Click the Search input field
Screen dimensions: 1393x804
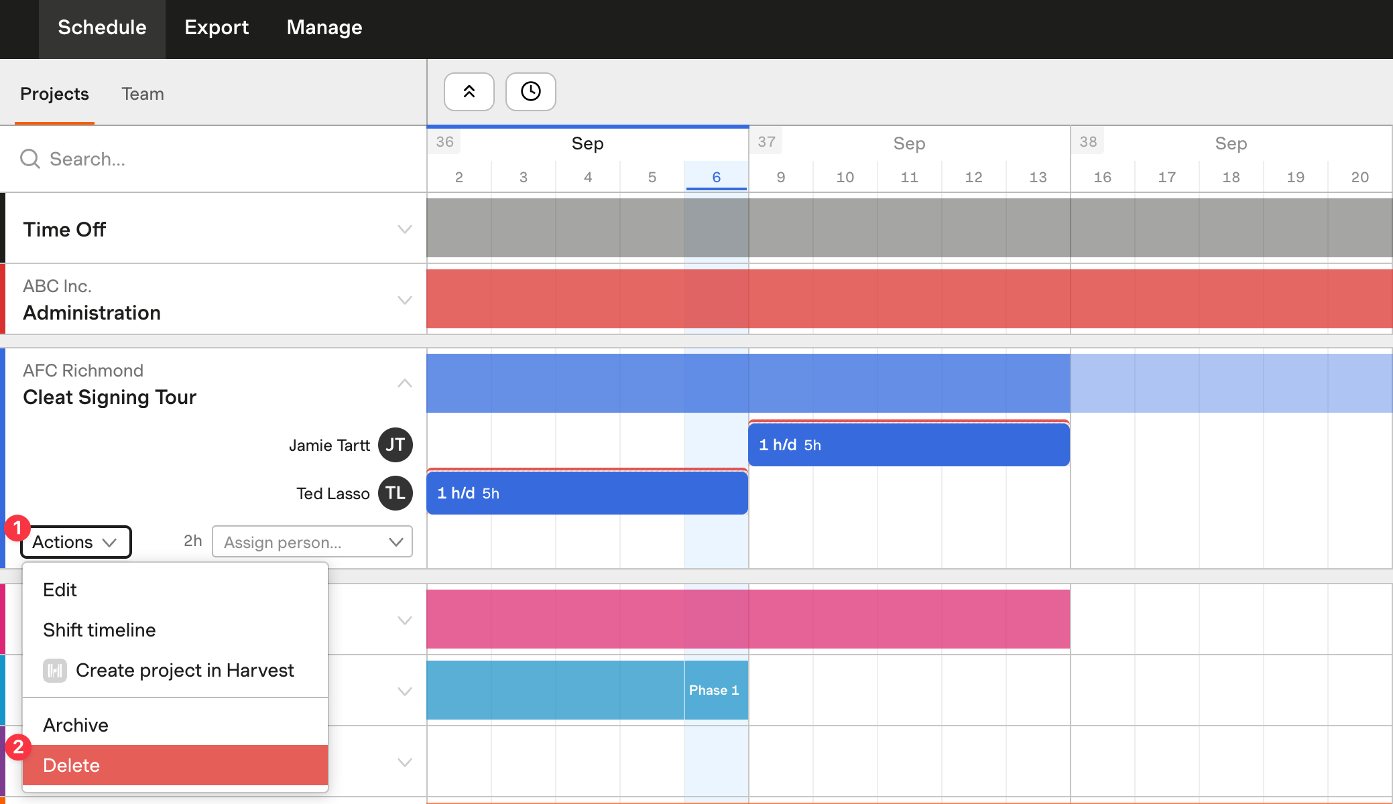(x=213, y=159)
